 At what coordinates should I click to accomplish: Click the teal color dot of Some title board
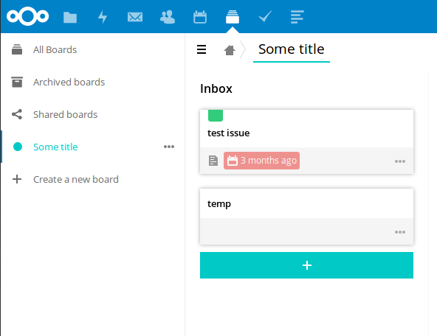[18, 147]
